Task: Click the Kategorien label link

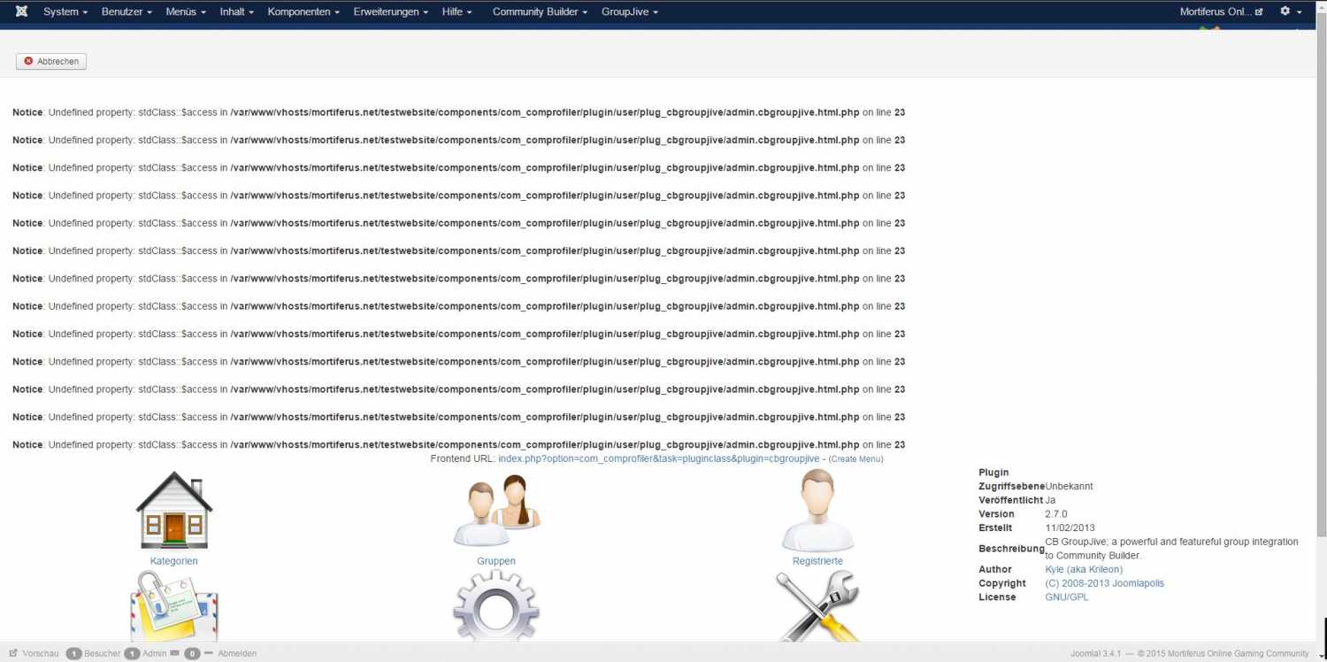Action: pos(174,561)
